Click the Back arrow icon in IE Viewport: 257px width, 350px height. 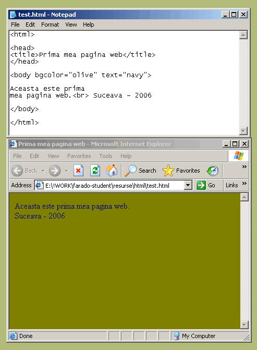[17, 171]
